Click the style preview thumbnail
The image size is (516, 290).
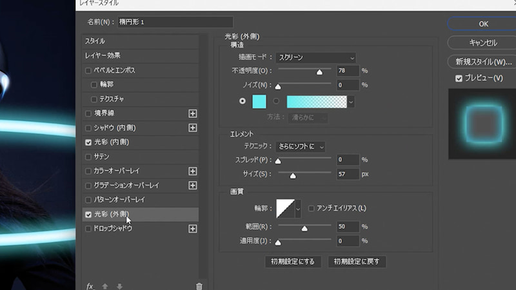pyautogui.click(x=482, y=124)
